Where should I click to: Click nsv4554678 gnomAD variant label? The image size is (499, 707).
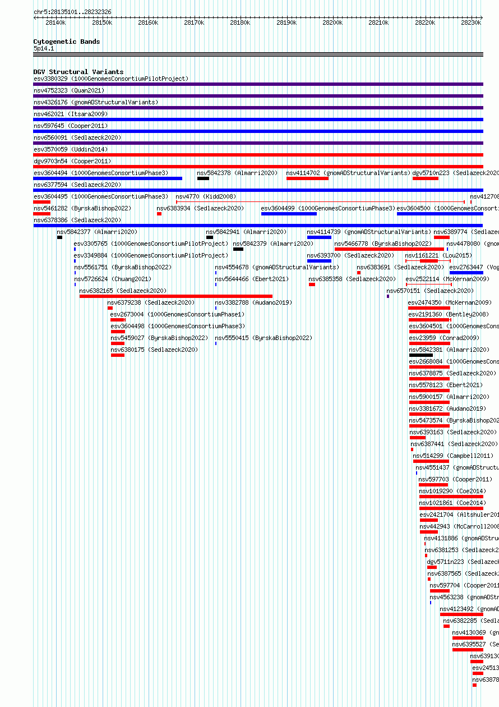(x=278, y=267)
